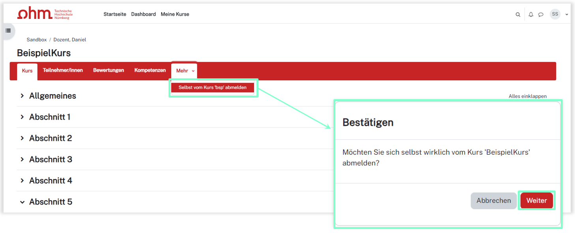The image size is (575, 233).
Task: Expand the Abschnitt 1 chevron
Action: pos(22,117)
